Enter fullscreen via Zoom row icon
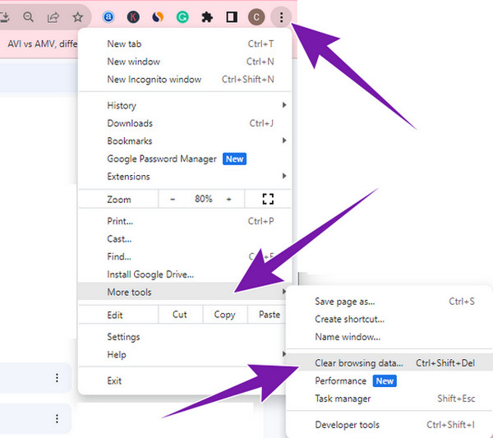 pyautogui.click(x=268, y=199)
